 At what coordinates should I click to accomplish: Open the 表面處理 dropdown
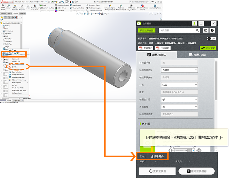179,107
